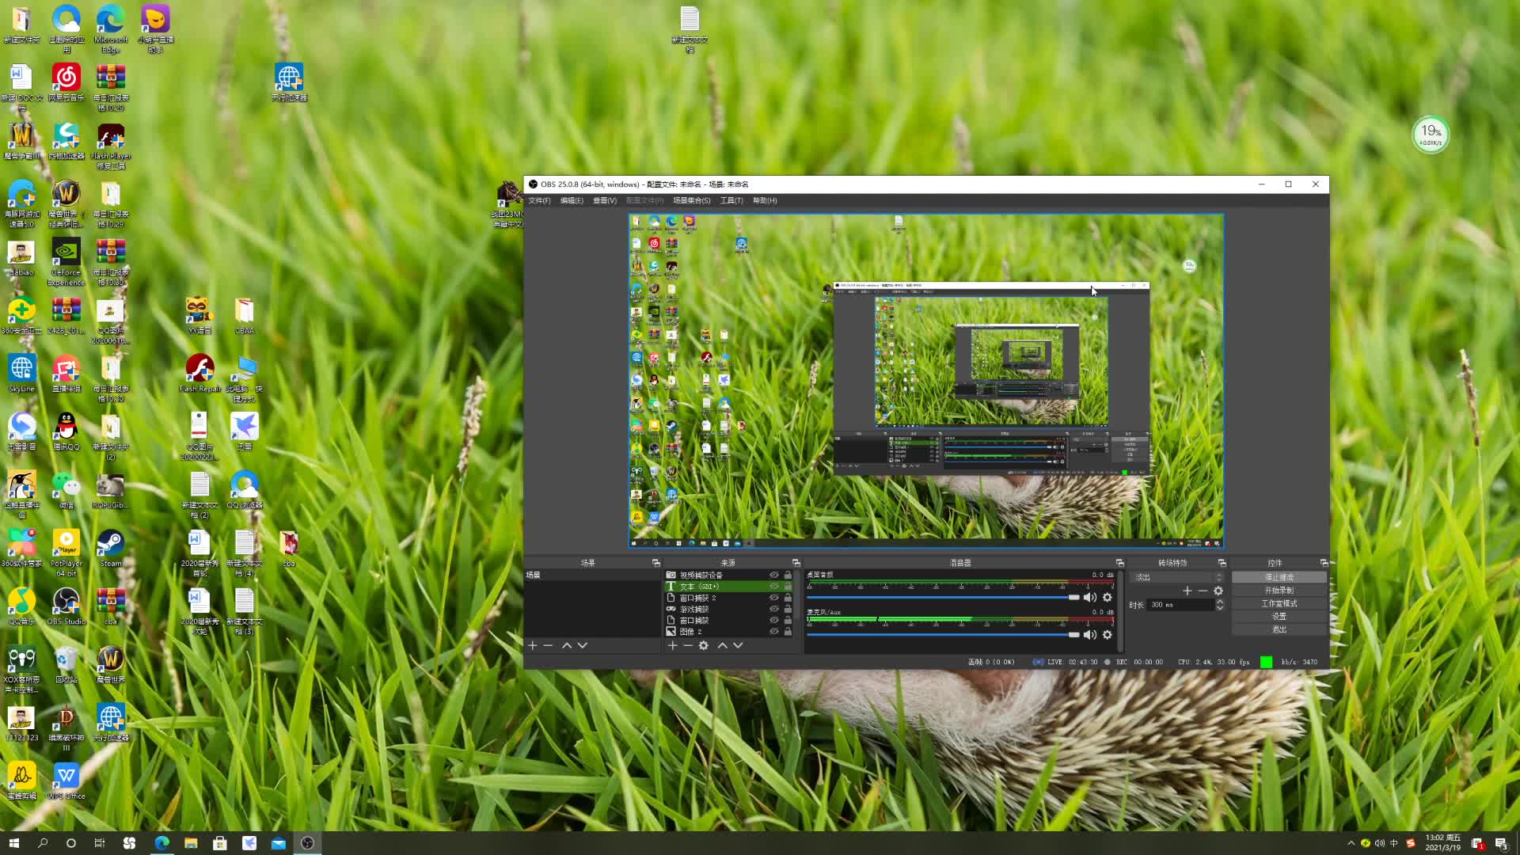Move selected source up arrow

[722, 646]
